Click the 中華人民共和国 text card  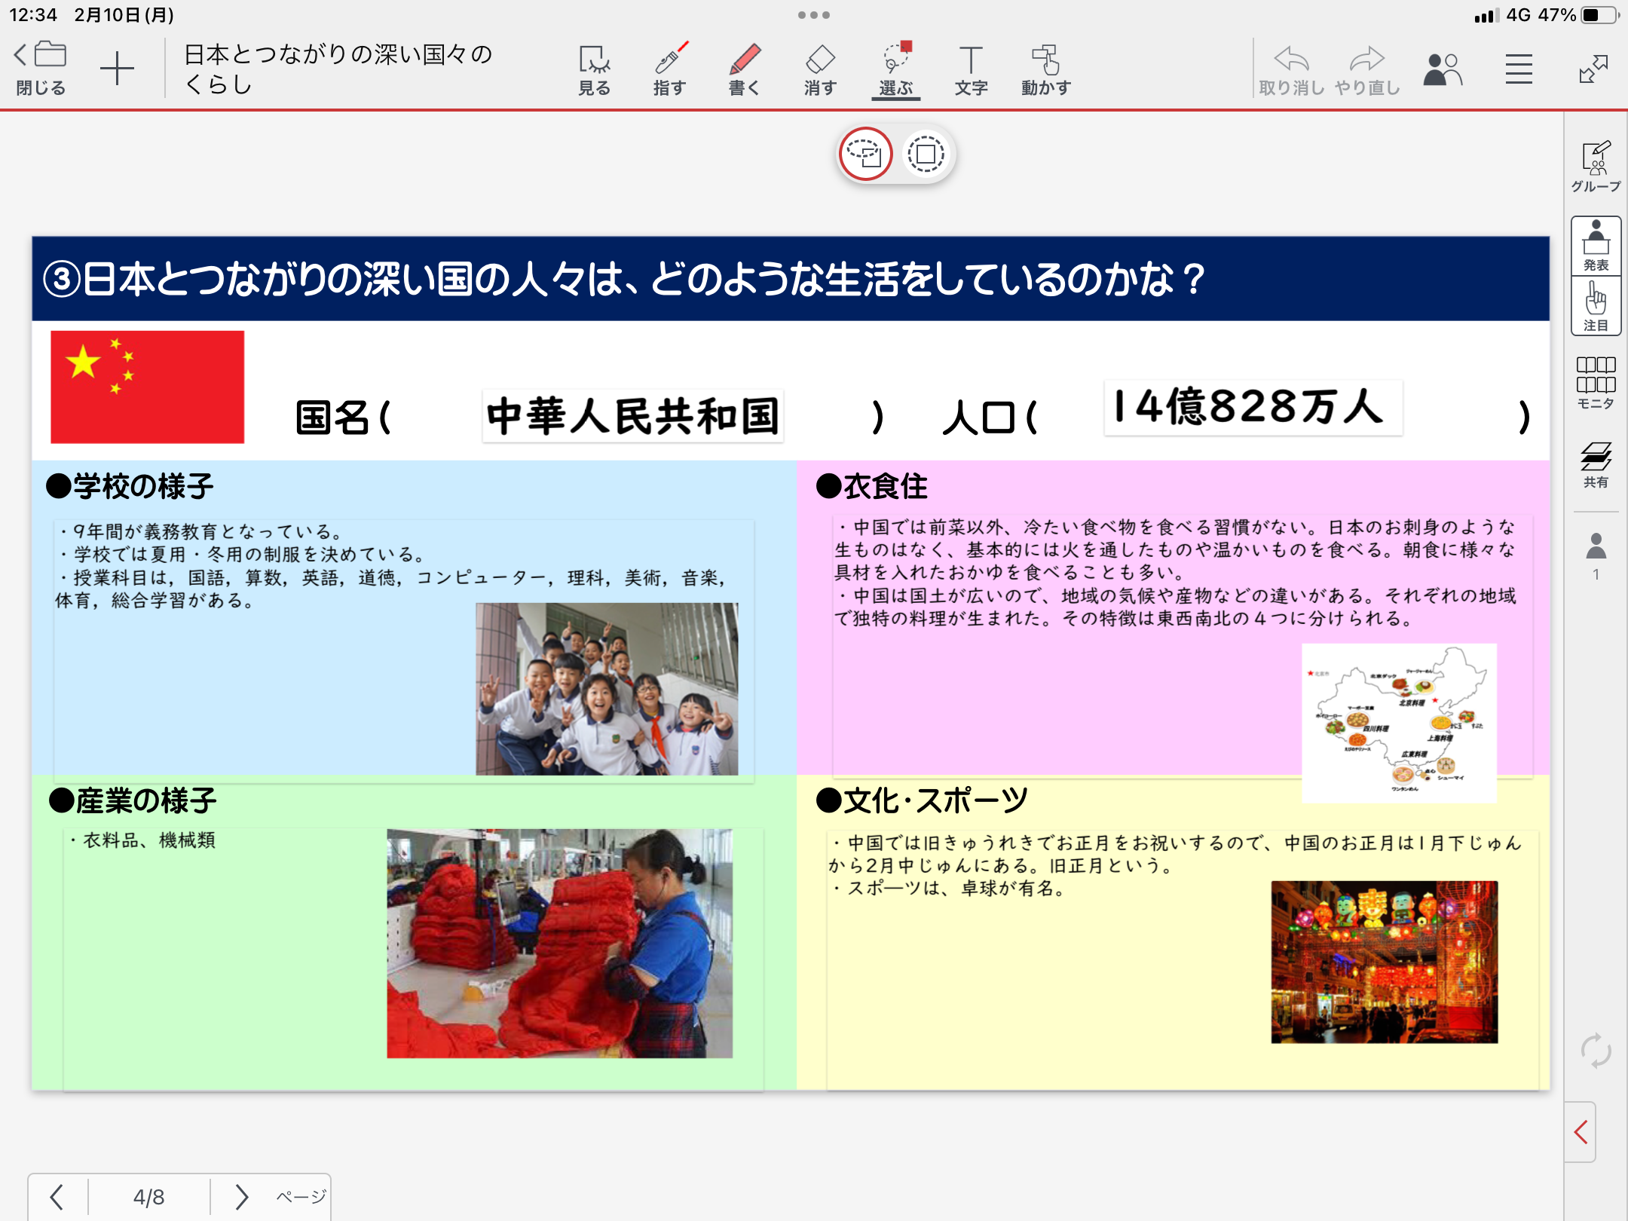click(x=632, y=415)
